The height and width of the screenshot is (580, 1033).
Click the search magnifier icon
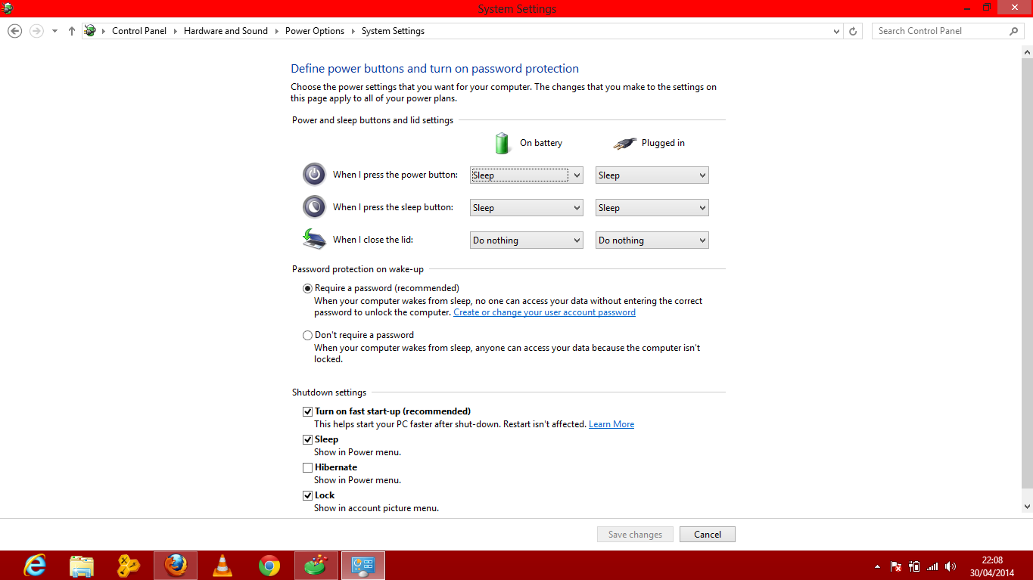1014,31
